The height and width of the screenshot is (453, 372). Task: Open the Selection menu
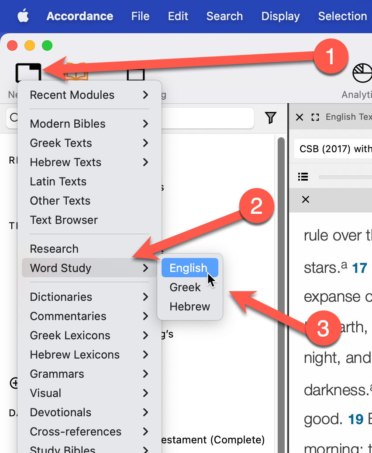point(342,16)
